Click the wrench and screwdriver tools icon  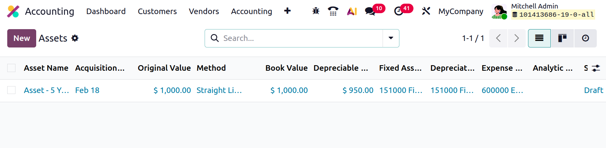tap(426, 11)
